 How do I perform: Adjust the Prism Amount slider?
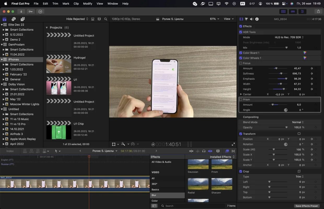(x=278, y=105)
